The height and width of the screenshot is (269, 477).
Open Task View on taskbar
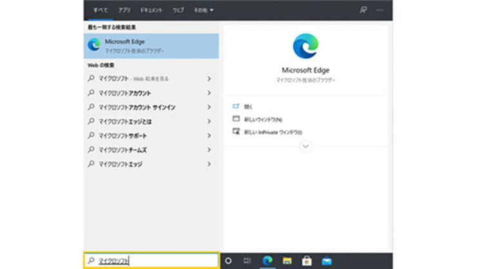point(247,261)
